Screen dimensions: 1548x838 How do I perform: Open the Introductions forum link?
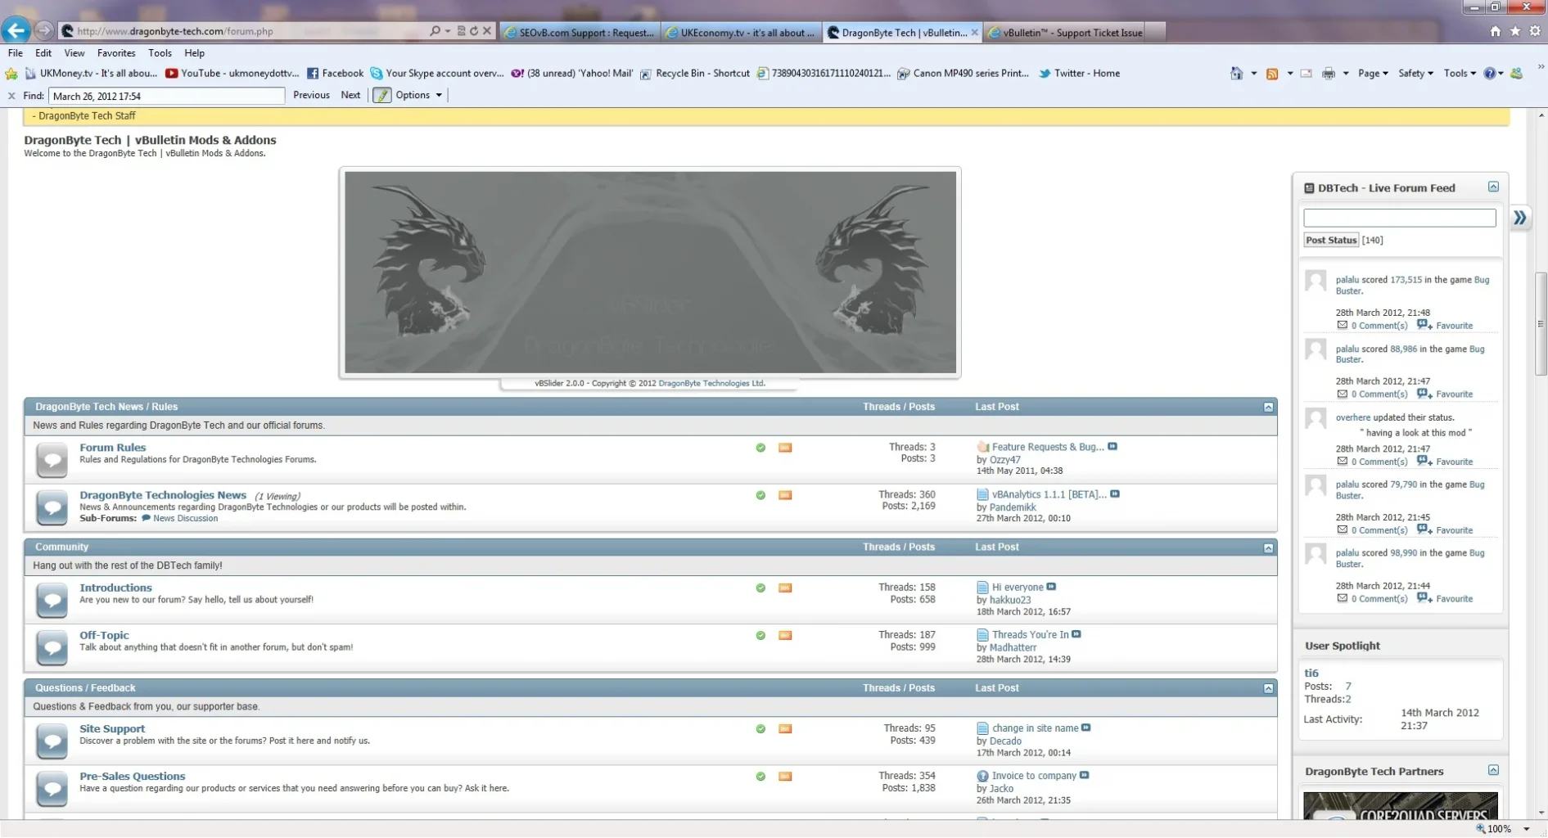click(x=115, y=588)
